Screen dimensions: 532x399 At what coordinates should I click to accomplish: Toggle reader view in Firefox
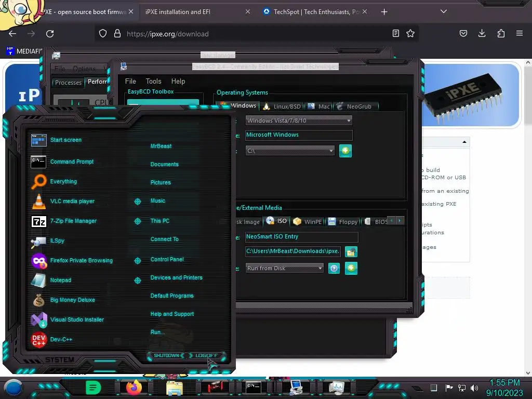[x=395, y=34]
